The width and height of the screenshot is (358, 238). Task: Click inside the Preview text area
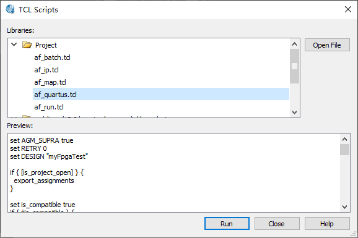pyautogui.click(x=174, y=173)
